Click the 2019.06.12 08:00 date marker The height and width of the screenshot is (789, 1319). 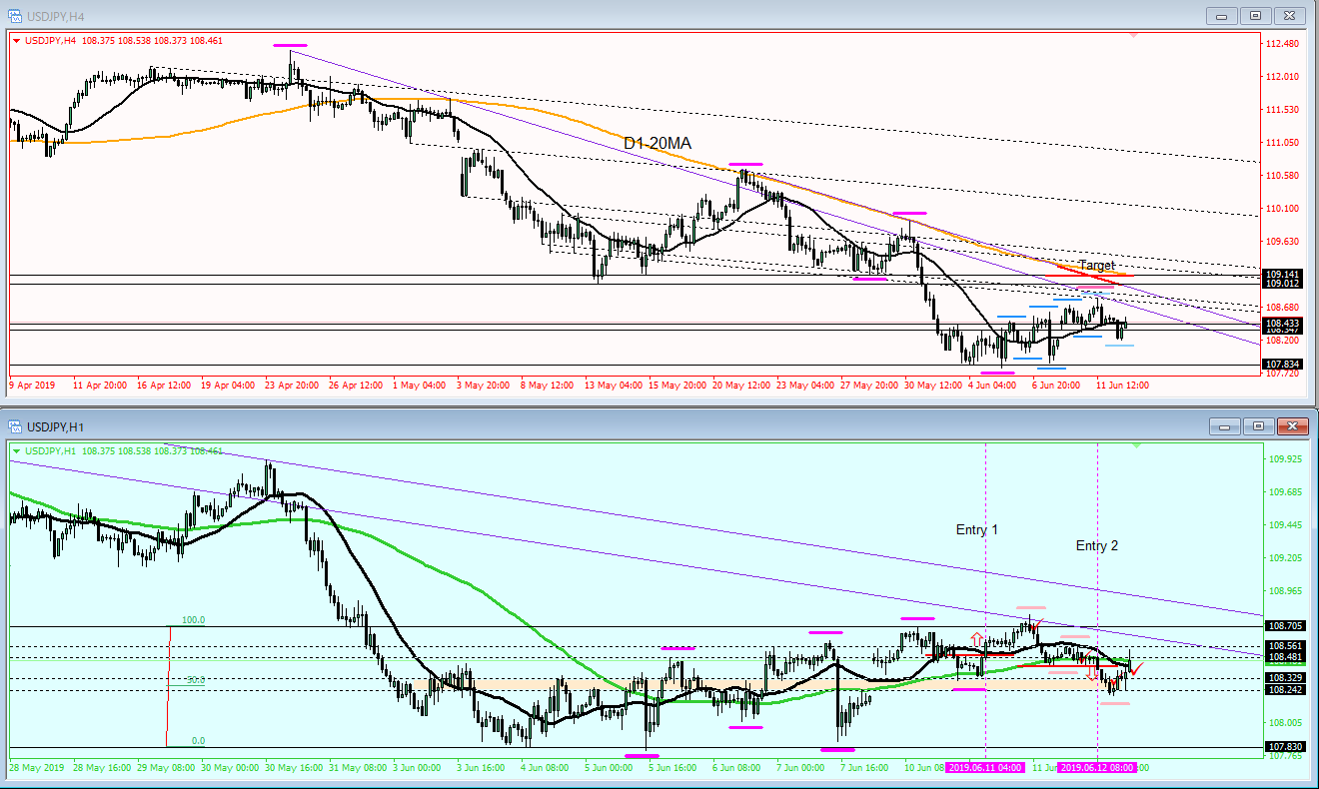(x=1097, y=768)
